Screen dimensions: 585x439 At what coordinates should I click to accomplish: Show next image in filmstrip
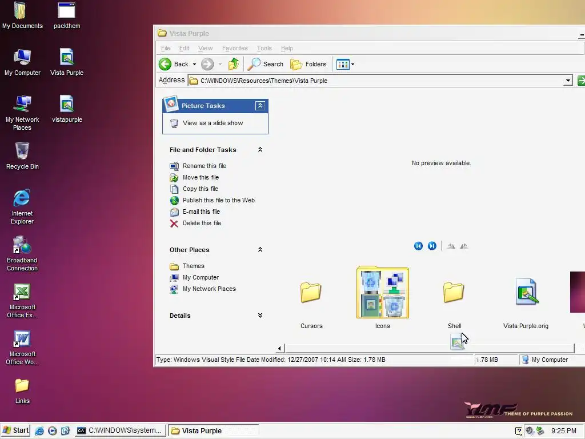[432, 246]
